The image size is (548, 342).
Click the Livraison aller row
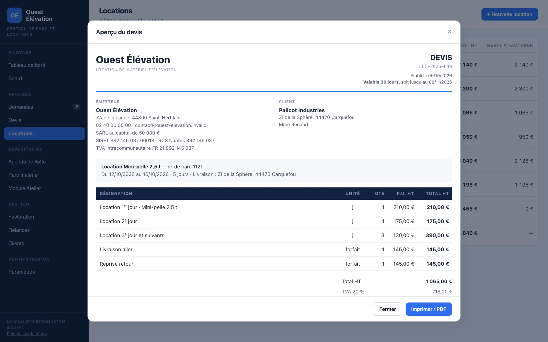coord(274,250)
